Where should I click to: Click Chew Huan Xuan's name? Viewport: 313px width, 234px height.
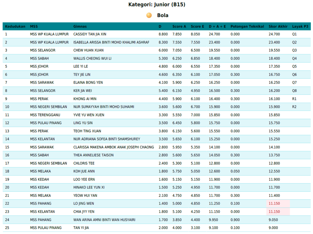pyautogui.click(x=88, y=50)
